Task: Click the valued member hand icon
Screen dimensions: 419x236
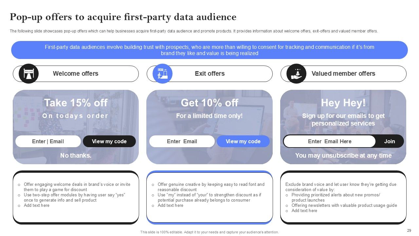Action: 296,73
